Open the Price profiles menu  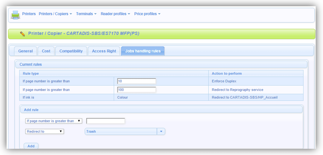(147, 14)
